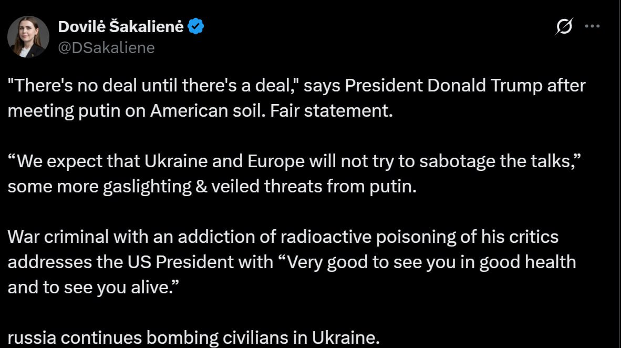Viewport: 621px width, 348px height.
Task: Click the "addresses the US President" line
Action: (x=292, y=262)
